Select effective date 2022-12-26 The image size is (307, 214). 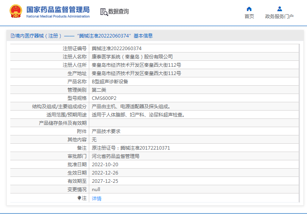[x=105, y=173]
